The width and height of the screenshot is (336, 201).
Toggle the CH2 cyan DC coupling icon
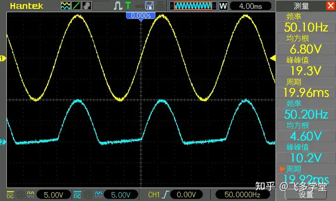(x=77, y=194)
